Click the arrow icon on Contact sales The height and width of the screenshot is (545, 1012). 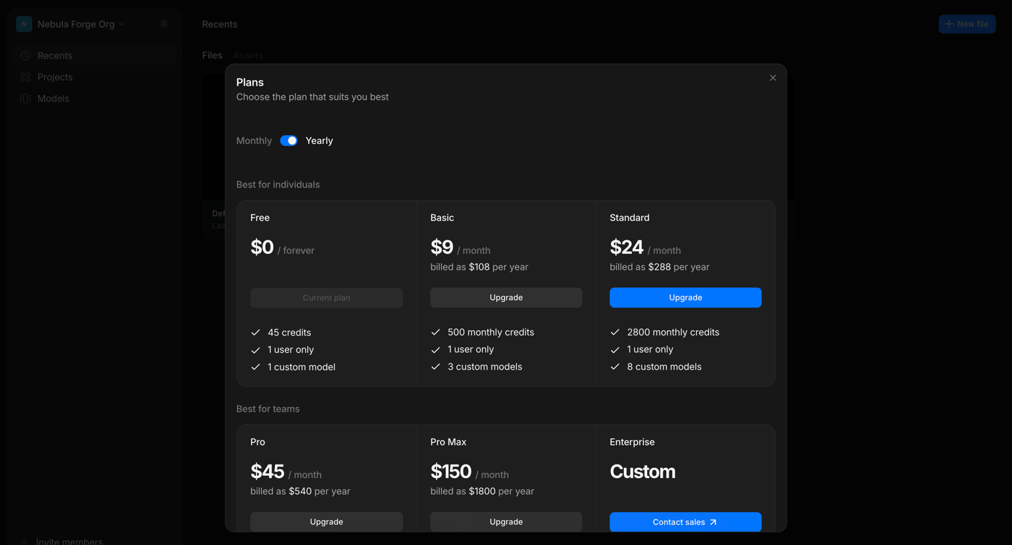[713, 522]
